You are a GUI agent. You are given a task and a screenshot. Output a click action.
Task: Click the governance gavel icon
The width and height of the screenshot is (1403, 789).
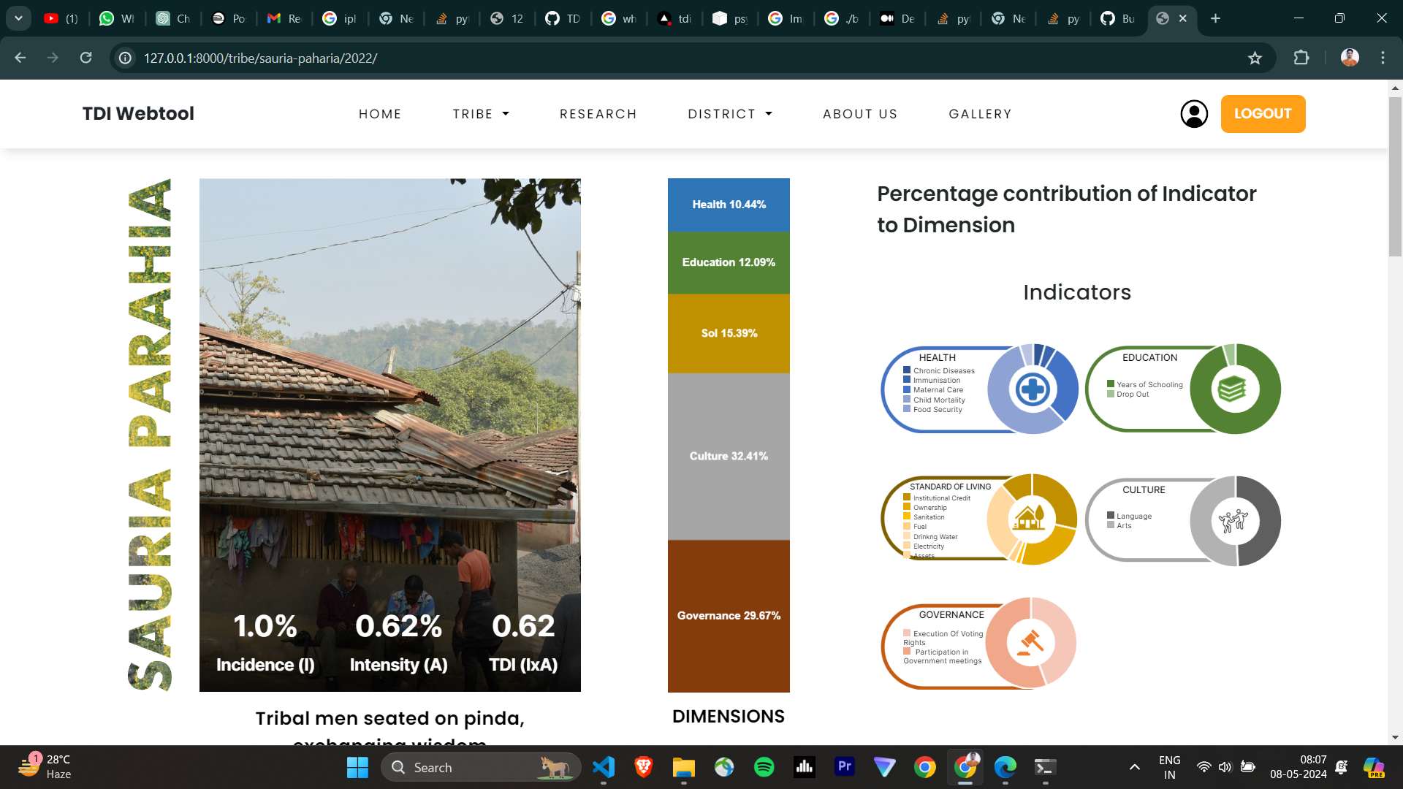tap(1030, 643)
